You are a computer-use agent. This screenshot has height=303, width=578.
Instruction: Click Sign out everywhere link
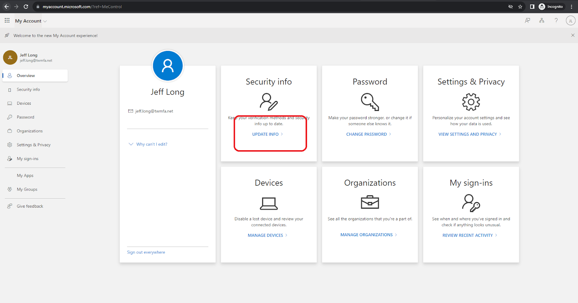(146, 252)
